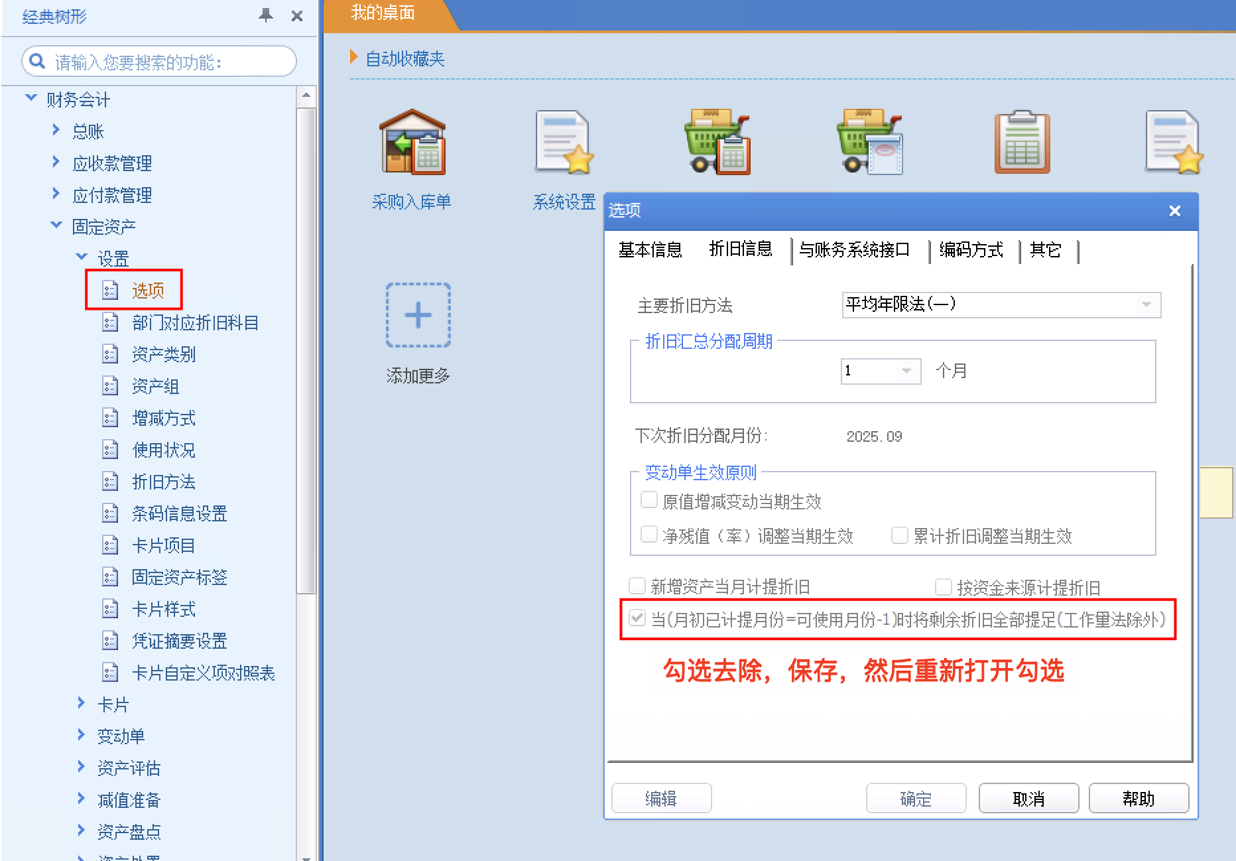The image size is (1236, 861).
Task: Expand the 减值准备 node
Action: point(82,798)
